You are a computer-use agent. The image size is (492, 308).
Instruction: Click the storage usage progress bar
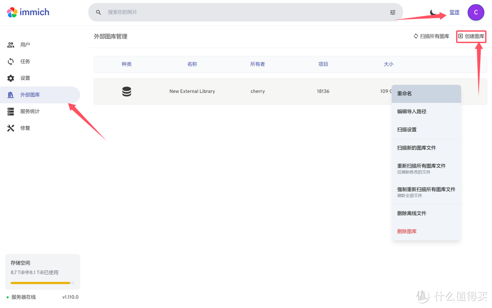pyautogui.click(x=42, y=283)
